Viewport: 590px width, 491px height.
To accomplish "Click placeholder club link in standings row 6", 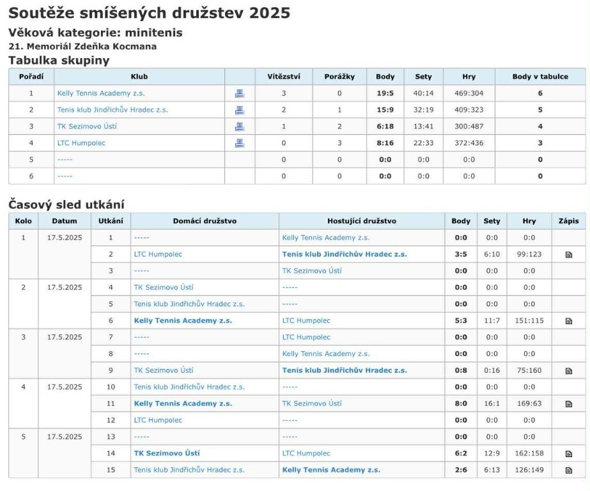I will coord(65,176).
